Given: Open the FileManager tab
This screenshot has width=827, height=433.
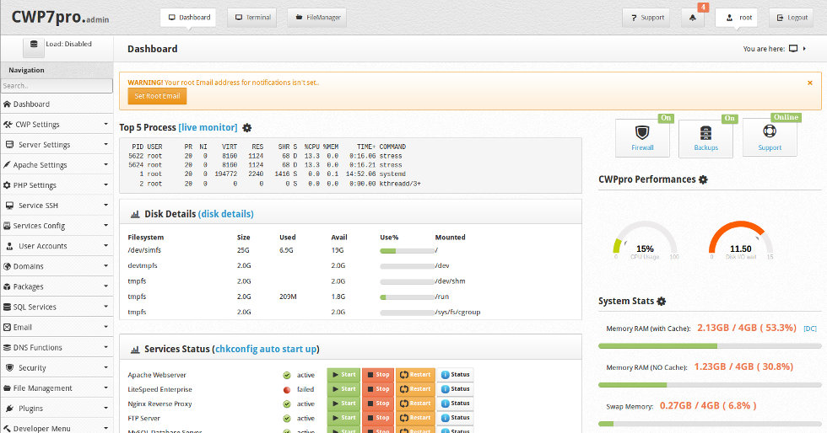Looking at the screenshot, I should click(316, 17).
